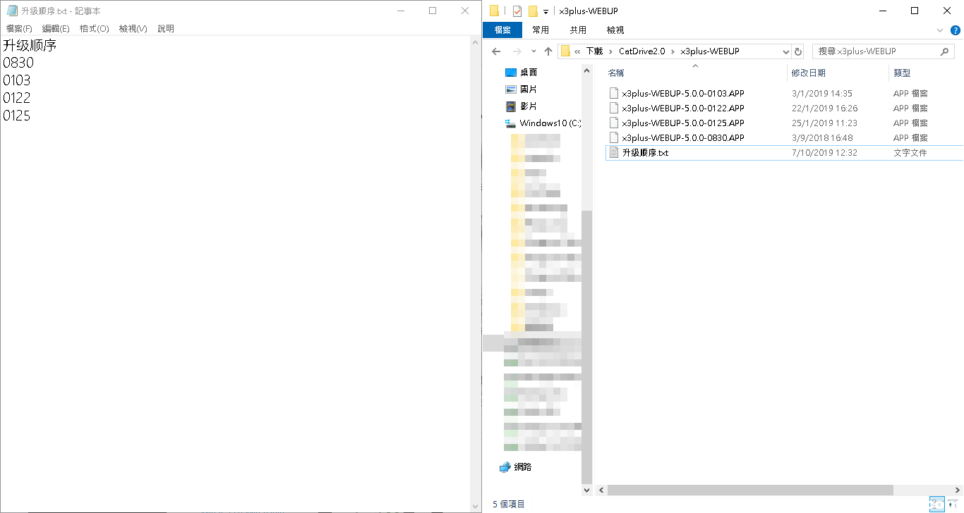Click the Properties icon in quick access toolbar
The height and width of the screenshot is (513, 964).
517,11
